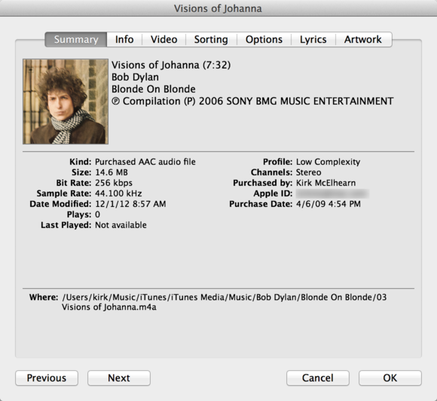This screenshot has width=437, height=401.
Task: Click the Blonde On Blonde album cover
Action: 66,102
